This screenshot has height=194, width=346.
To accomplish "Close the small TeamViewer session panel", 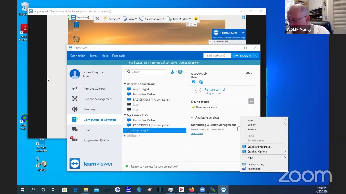I will (x=243, y=33).
